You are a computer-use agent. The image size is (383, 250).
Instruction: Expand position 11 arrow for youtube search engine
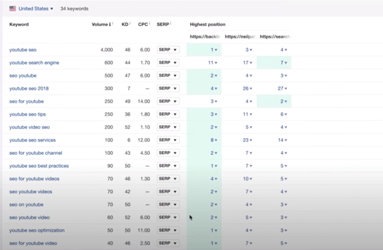coord(216,63)
